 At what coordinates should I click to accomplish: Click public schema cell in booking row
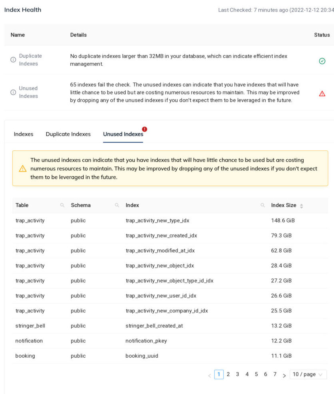tap(78, 356)
